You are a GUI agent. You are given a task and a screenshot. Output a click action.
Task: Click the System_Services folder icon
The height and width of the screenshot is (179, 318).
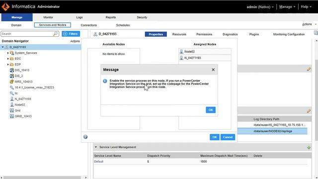coord(12,53)
